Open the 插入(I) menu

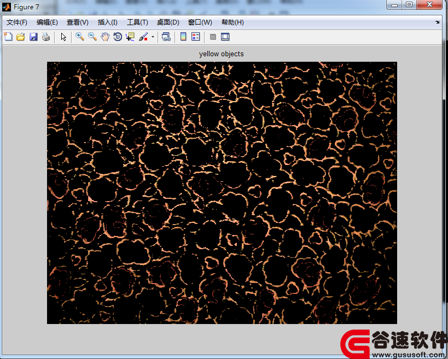[x=107, y=22]
